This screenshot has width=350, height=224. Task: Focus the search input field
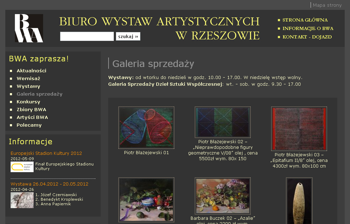coord(87,36)
